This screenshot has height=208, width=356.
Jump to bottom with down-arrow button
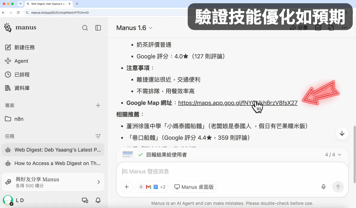(342, 133)
